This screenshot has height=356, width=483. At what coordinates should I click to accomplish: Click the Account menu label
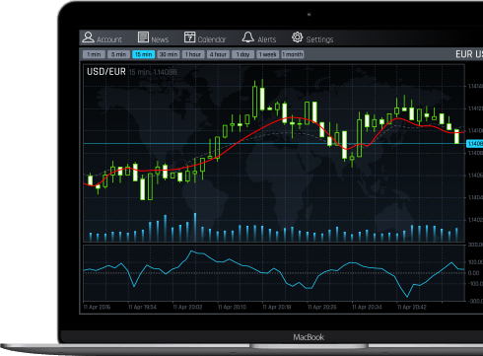click(x=109, y=39)
